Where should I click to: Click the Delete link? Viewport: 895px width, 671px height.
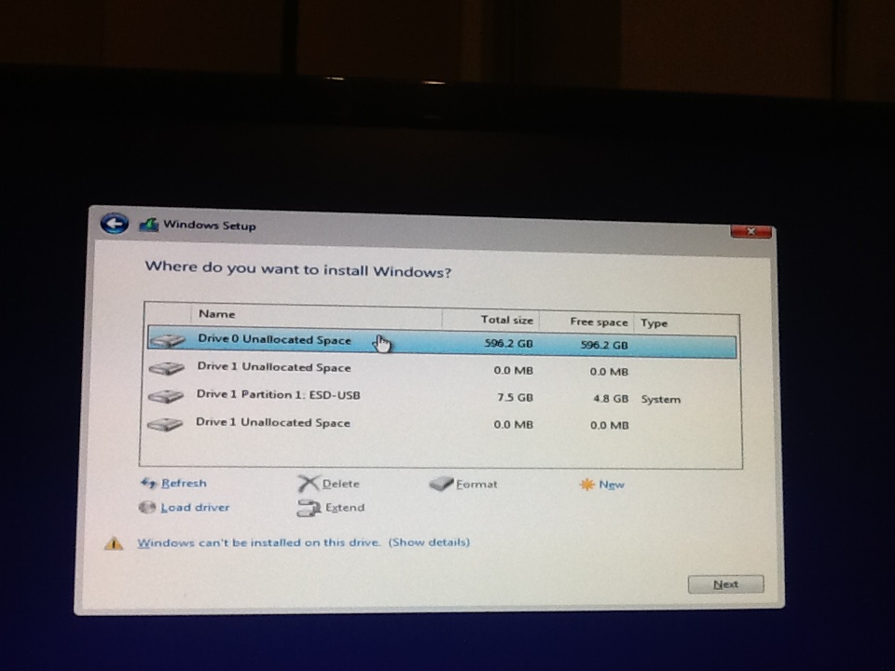(x=341, y=484)
